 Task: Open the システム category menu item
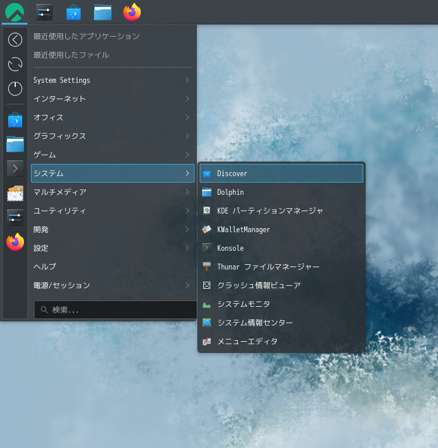[x=113, y=173]
